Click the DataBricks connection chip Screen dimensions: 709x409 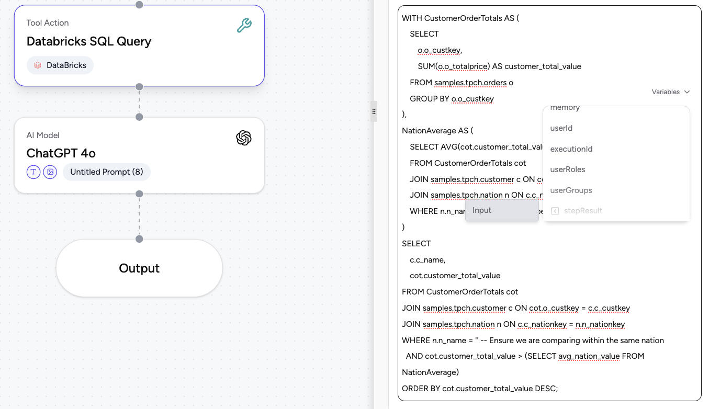click(x=60, y=65)
